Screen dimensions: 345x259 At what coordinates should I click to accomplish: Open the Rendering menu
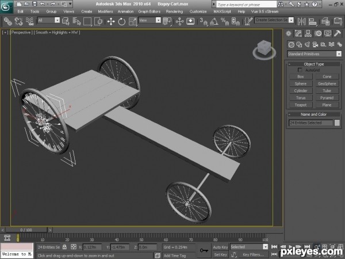(x=174, y=12)
